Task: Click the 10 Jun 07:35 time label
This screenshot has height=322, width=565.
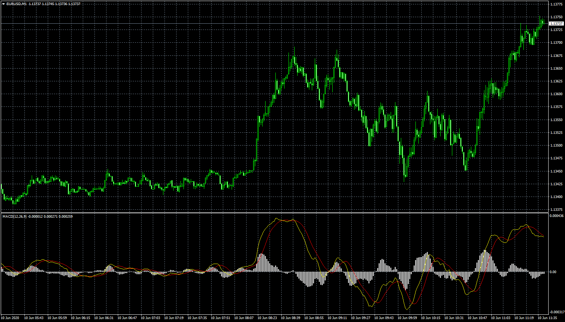Action: [x=197, y=318]
